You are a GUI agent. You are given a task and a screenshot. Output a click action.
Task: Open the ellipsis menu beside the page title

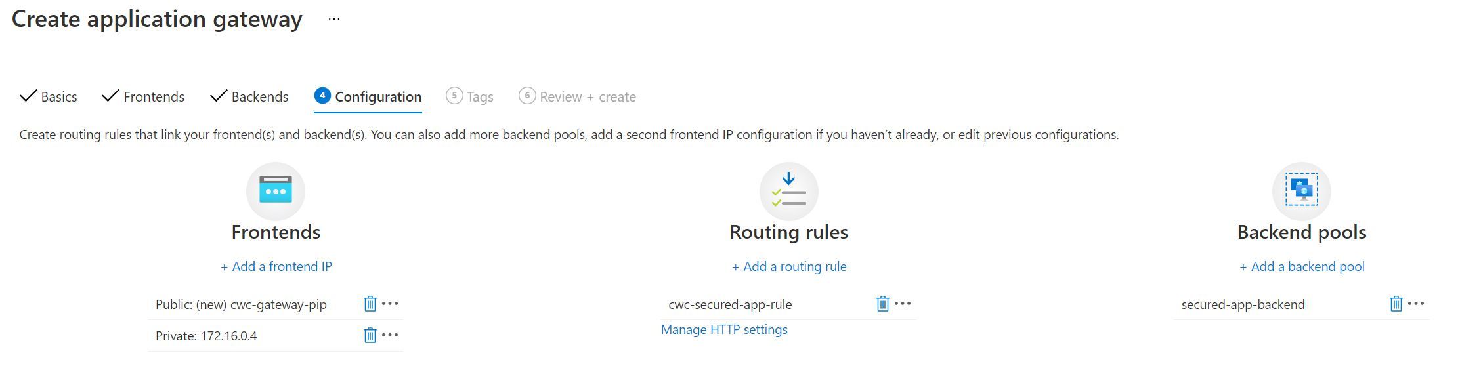click(333, 18)
